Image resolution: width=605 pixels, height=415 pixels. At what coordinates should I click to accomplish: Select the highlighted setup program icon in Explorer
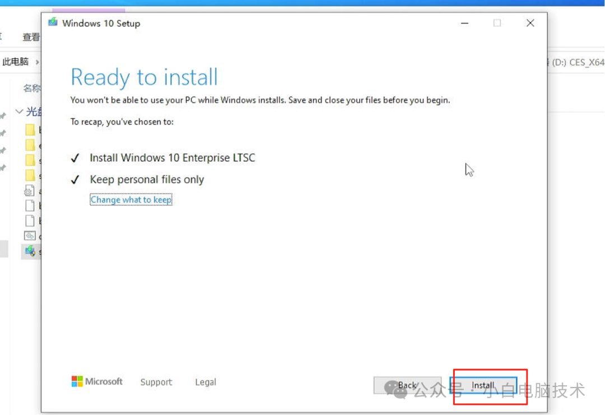[30, 251]
